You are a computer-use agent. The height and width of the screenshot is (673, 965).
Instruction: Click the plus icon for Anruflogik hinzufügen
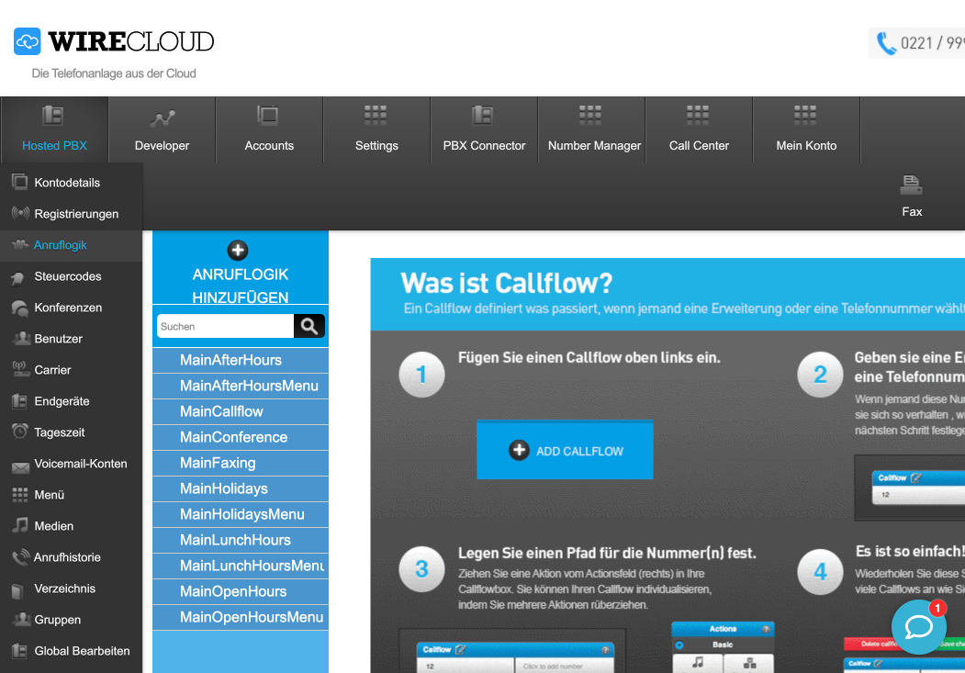click(x=238, y=250)
